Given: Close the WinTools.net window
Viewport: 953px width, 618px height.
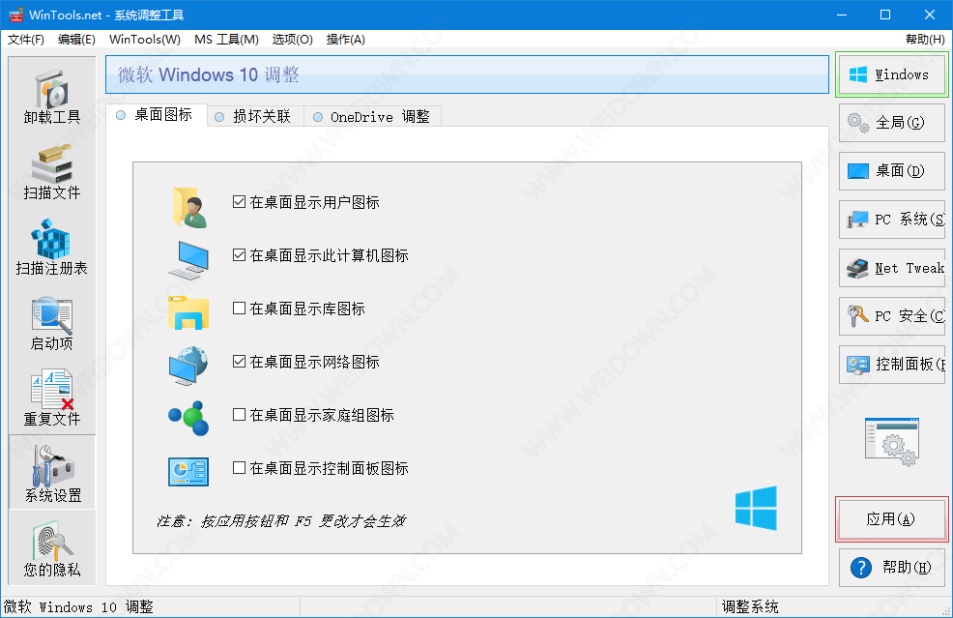Looking at the screenshot, I should point(929,15).
